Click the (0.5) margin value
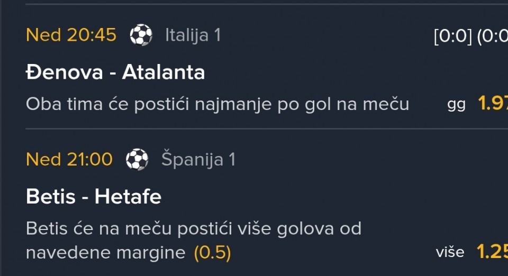The height and width of the screenshot is (276, 508). click(212, 253)
